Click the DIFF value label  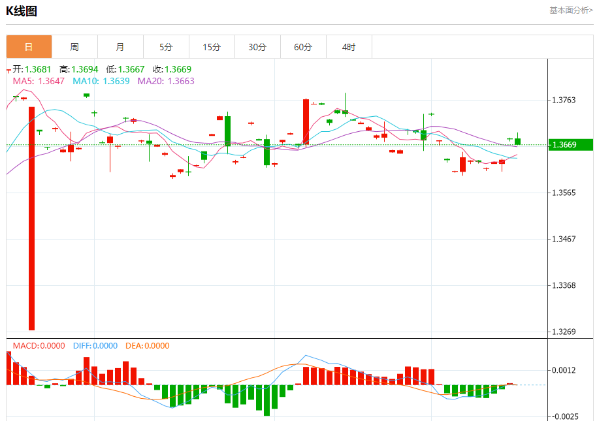[x=95, y=346]
